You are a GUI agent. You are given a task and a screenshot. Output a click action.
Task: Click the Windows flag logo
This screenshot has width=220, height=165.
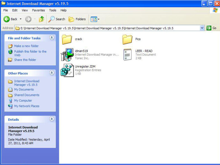(215, 10)
